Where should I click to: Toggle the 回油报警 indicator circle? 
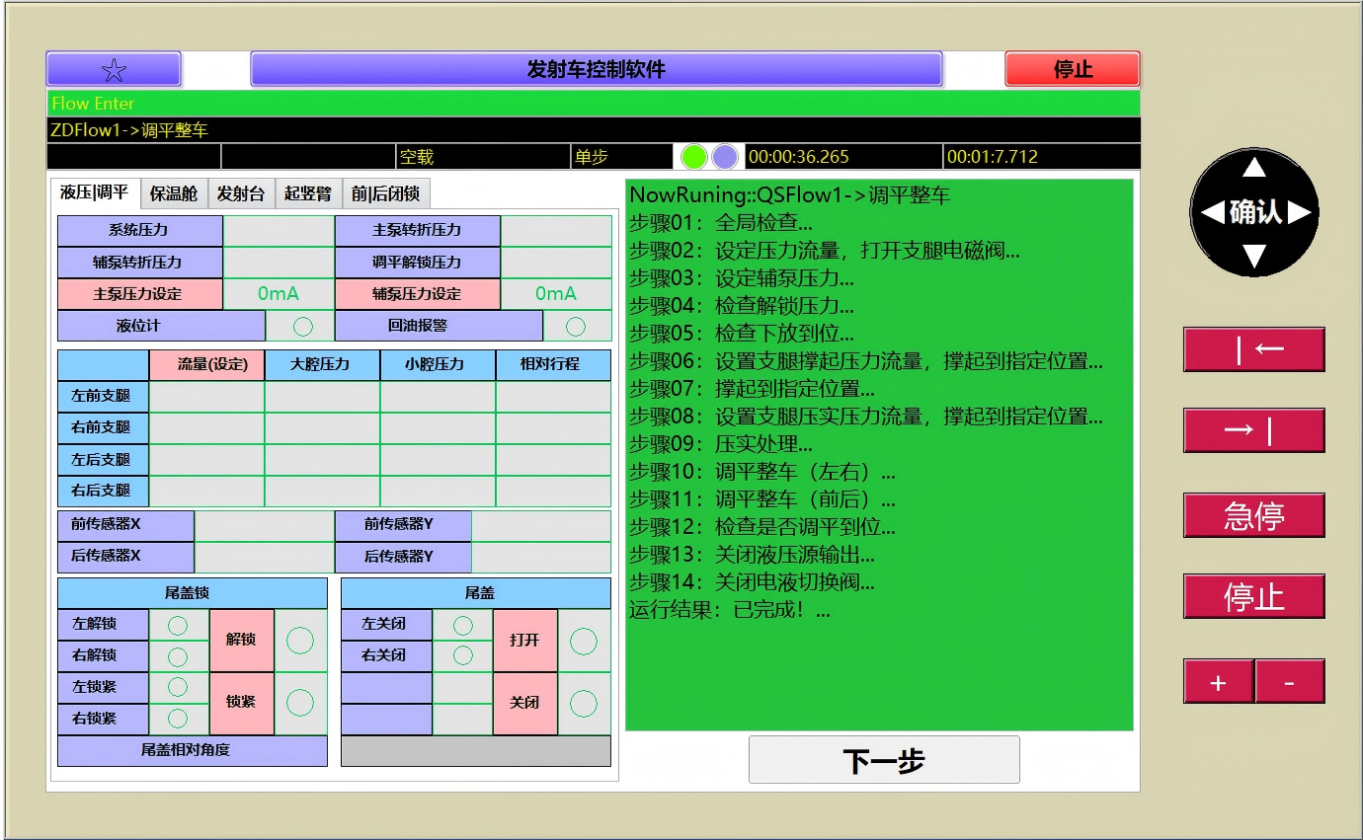pos(576,326)
